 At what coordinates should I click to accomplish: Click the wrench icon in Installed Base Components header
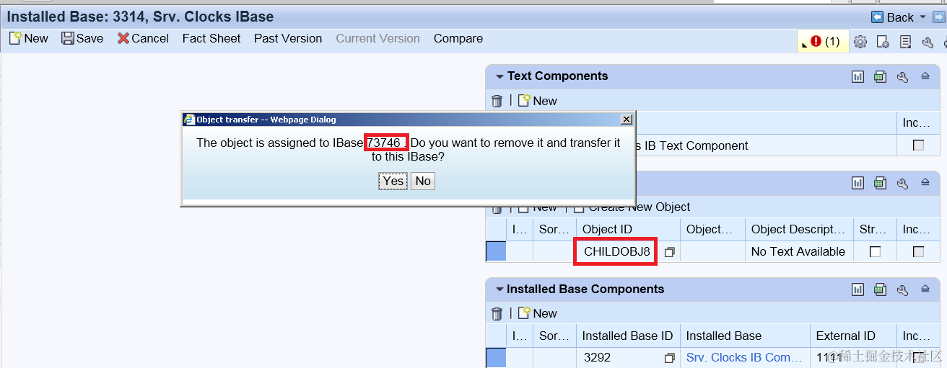(902, 290)
